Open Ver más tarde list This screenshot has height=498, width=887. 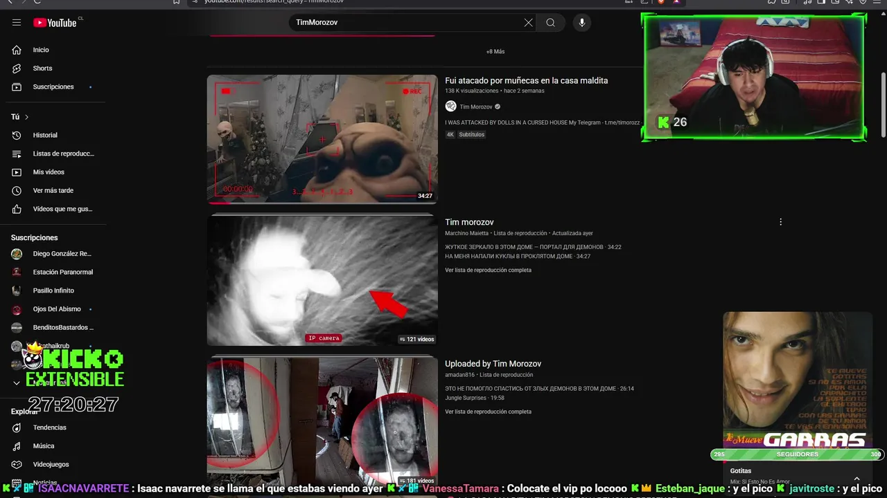[53, 190]
